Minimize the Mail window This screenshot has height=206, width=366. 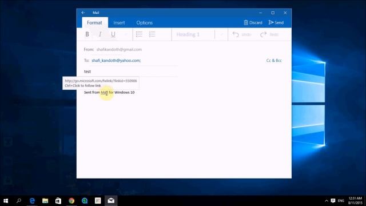click(x=261, y=13)
